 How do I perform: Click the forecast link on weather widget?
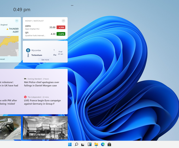2,59
